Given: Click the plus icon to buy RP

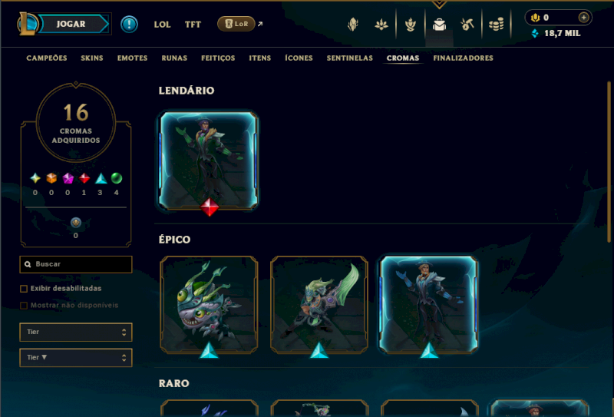Looking at the screenshot, I should click(583, 18).
